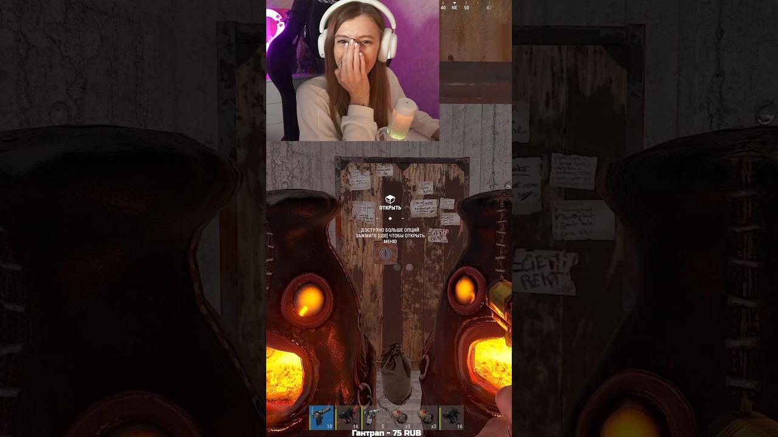Click the open box icon above ОТКРЫТЬ

tap(390, 199)
